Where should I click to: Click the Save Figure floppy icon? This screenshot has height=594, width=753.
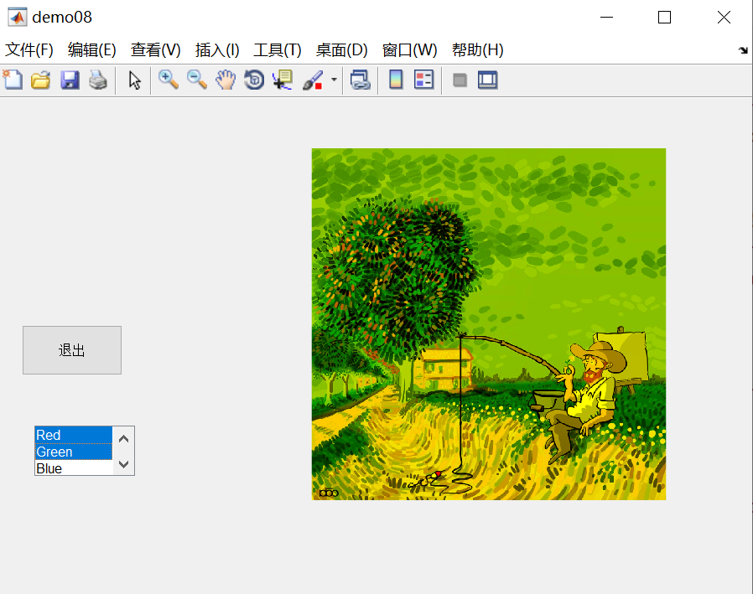click(x=70, y=80)
